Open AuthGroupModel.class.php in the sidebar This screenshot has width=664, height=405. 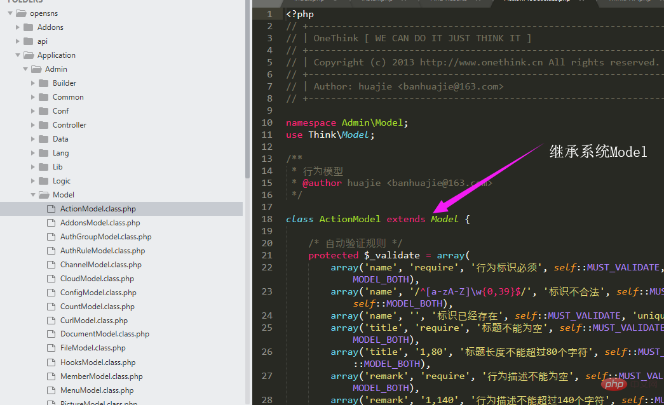[105, 237]
